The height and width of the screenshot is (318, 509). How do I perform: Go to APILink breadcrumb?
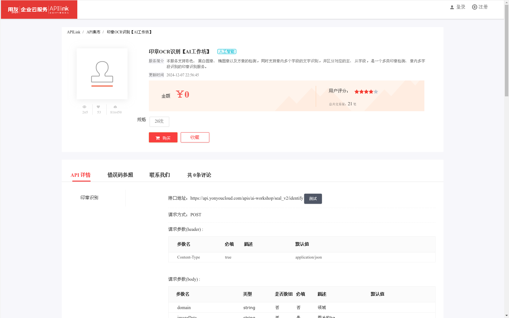point(73,32)
